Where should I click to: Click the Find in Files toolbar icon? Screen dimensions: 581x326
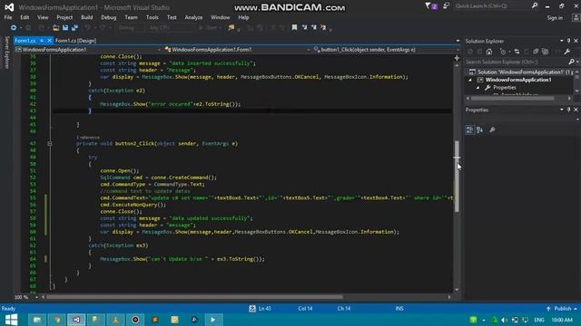click(231, 28)
